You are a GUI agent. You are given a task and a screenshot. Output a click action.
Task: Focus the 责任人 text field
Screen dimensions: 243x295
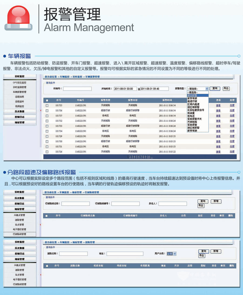tap(173, 204)
